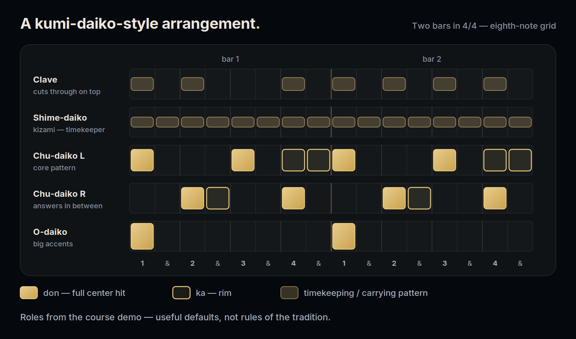Click the Clave hit on bar 1 beat 2
Screen dimensions: 576x339
(193, 84)
